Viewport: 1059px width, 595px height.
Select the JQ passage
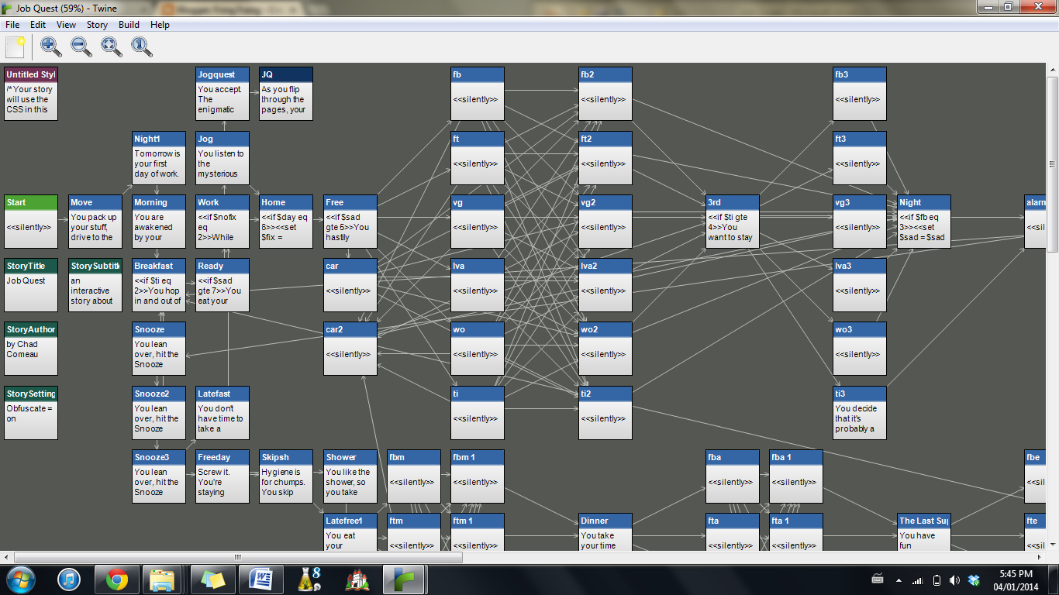[x=286, y=93]
